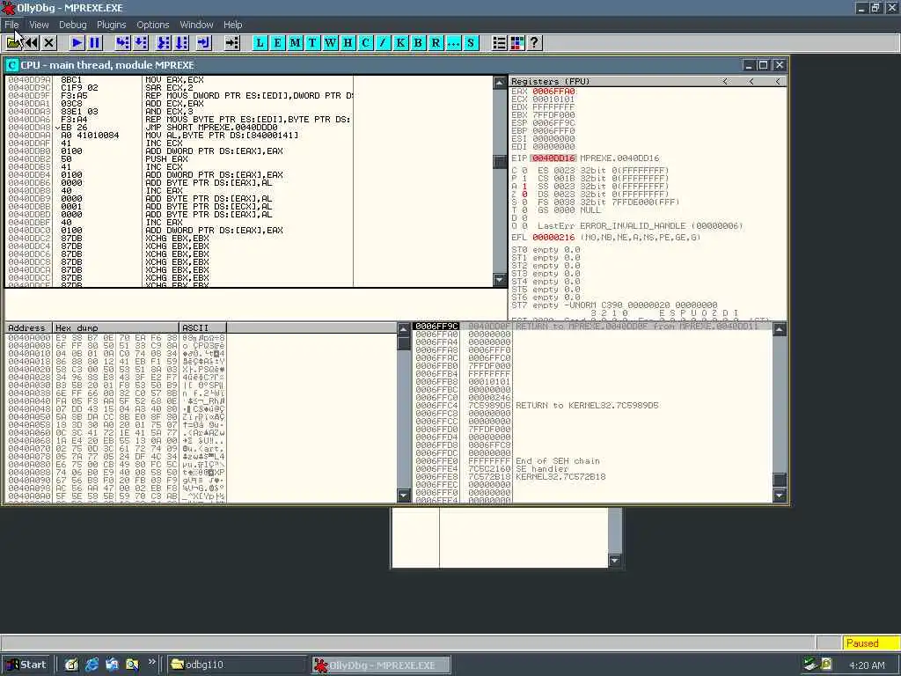Click the ASCII column header in dump

click(203, 327)
